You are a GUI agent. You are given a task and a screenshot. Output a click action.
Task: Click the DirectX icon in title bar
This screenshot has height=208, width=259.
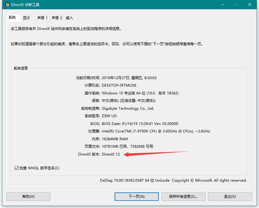7,4
